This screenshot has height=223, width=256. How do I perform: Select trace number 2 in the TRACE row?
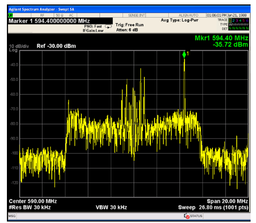(x=233, y=20)
